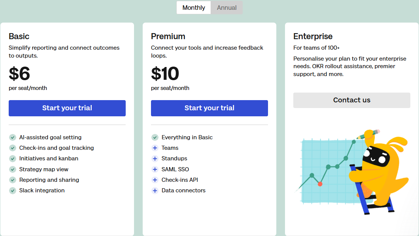The height and width of the screenshot is (236, 419).
Task: Click the plus icon beside Check-ins API
Action: tap(155, 180)
